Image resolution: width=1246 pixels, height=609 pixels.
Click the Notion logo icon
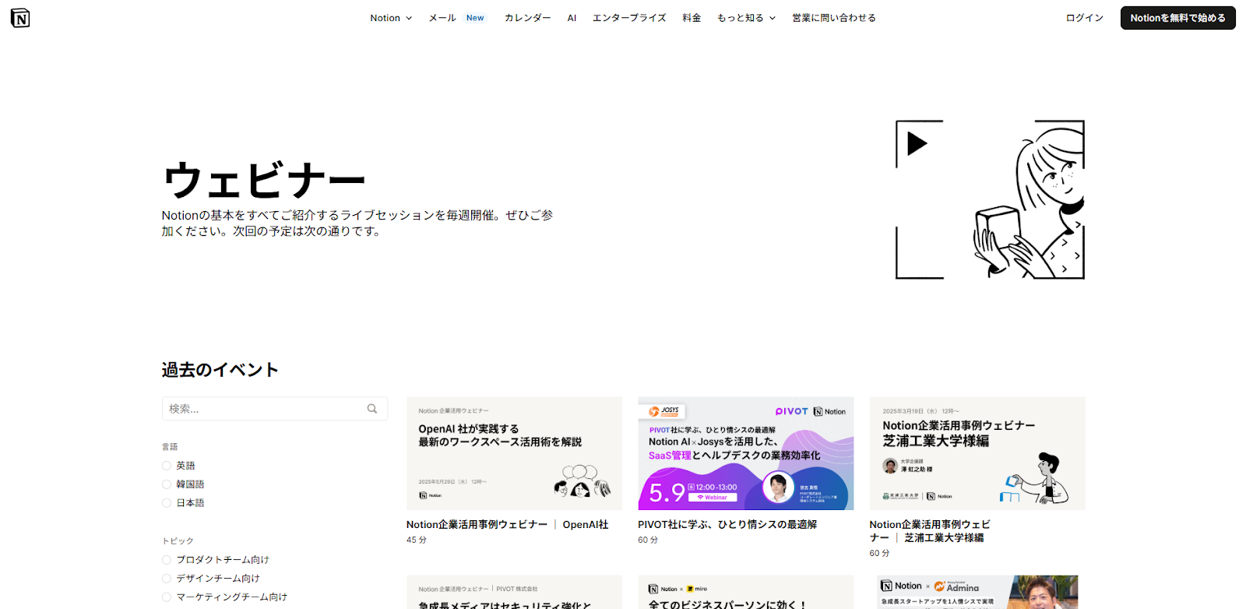(x=20, y=18)
